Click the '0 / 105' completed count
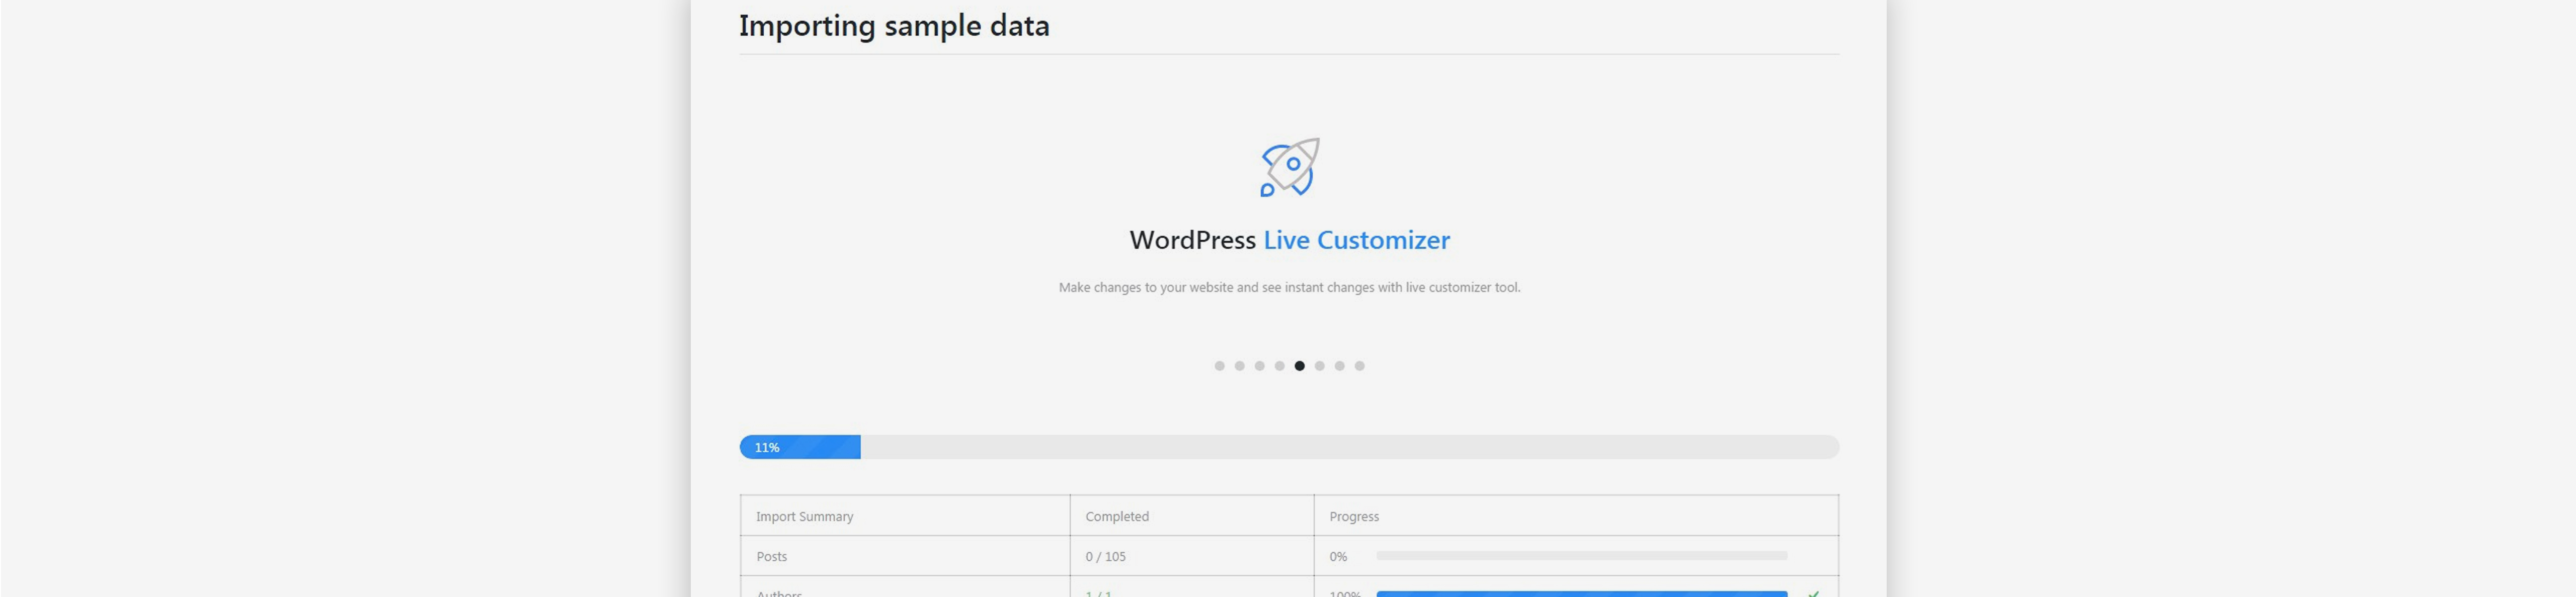2576x597 pixels. pyautogui.click(x=1105, y=556)
